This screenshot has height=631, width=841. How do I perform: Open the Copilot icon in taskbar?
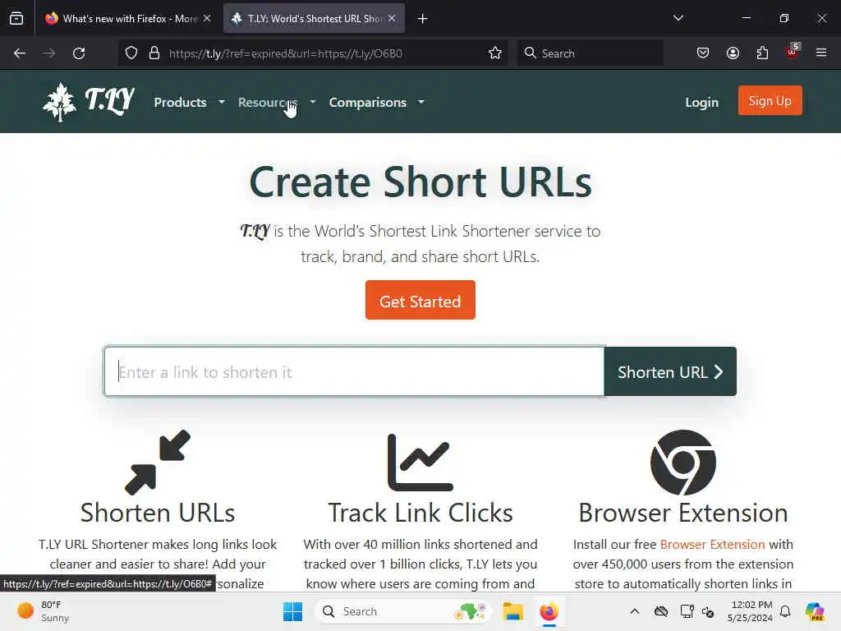pos(815,611)
